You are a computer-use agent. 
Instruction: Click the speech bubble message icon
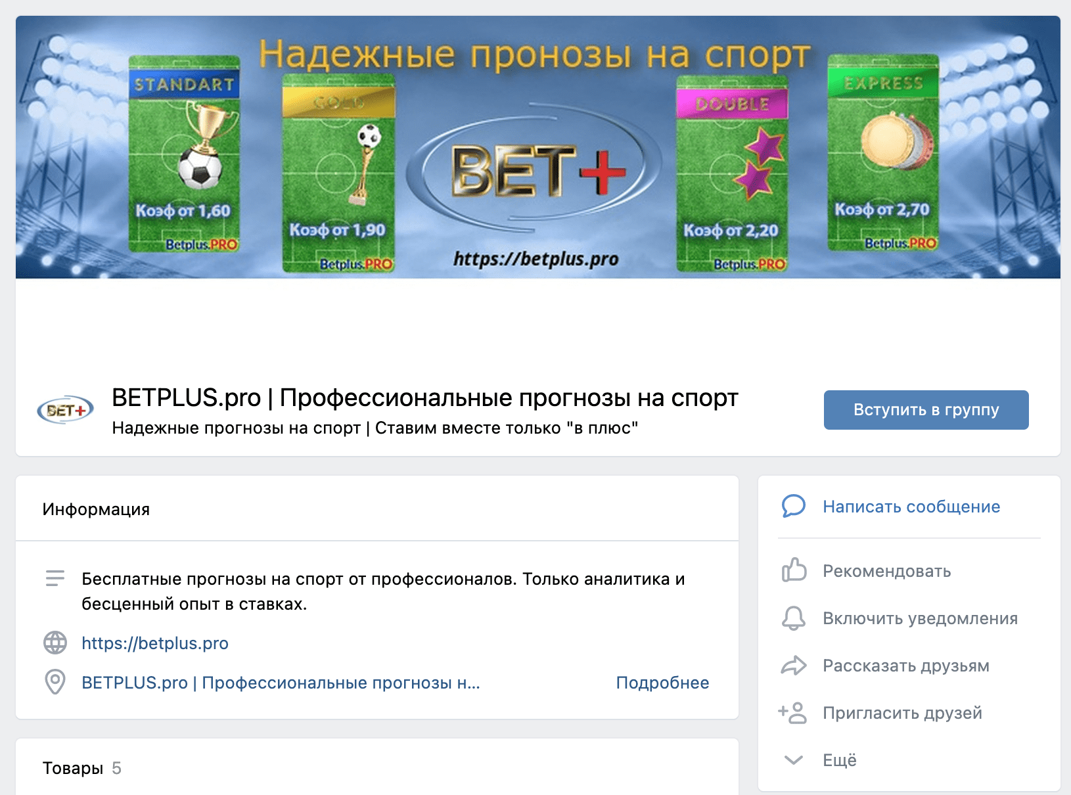click(794, 507)
